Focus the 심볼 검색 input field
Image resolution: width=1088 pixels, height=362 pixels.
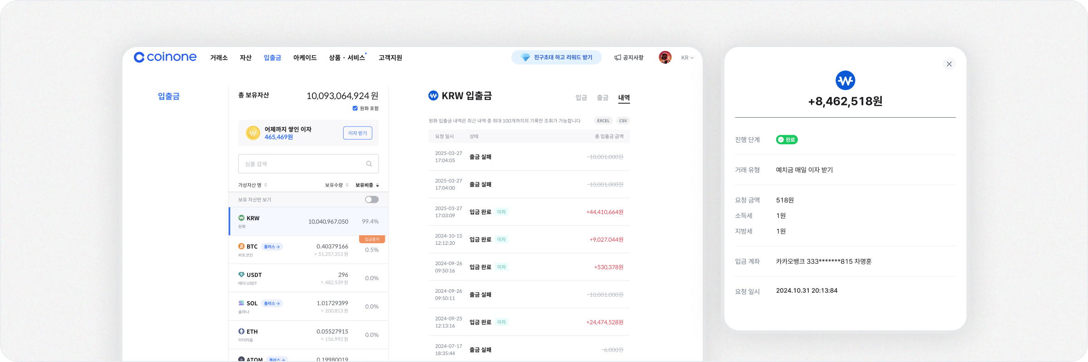pyautogui.click(x=308, y=164)
